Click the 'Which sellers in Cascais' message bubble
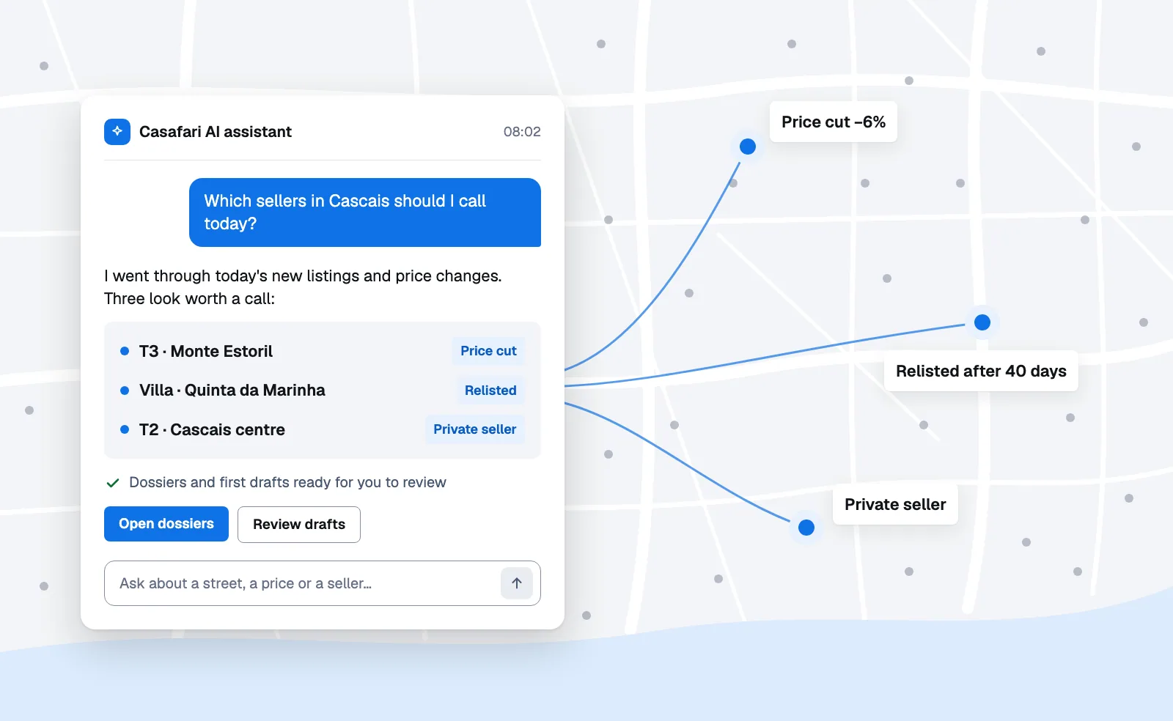The height and width of the screenshot is (721, 1173). tap(365, 212)
